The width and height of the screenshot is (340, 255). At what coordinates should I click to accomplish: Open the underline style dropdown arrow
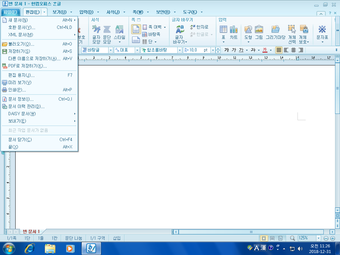(x=247, y=50)
